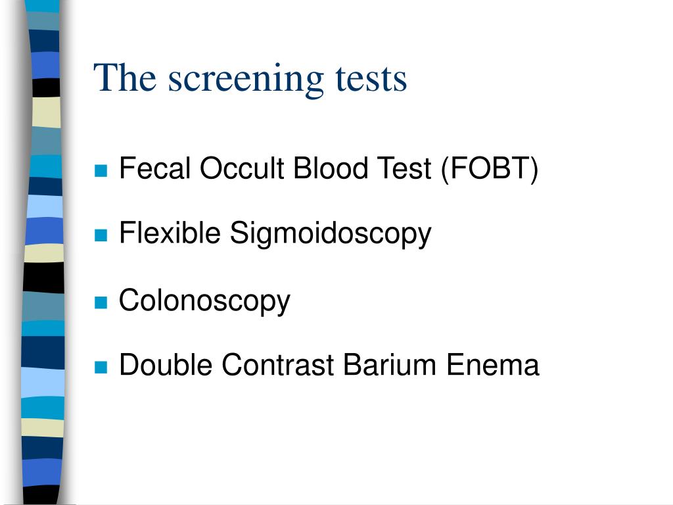Select the large black stripe segment near Colonoscopy
Screen dimensions: 673x505
[43, 277]
